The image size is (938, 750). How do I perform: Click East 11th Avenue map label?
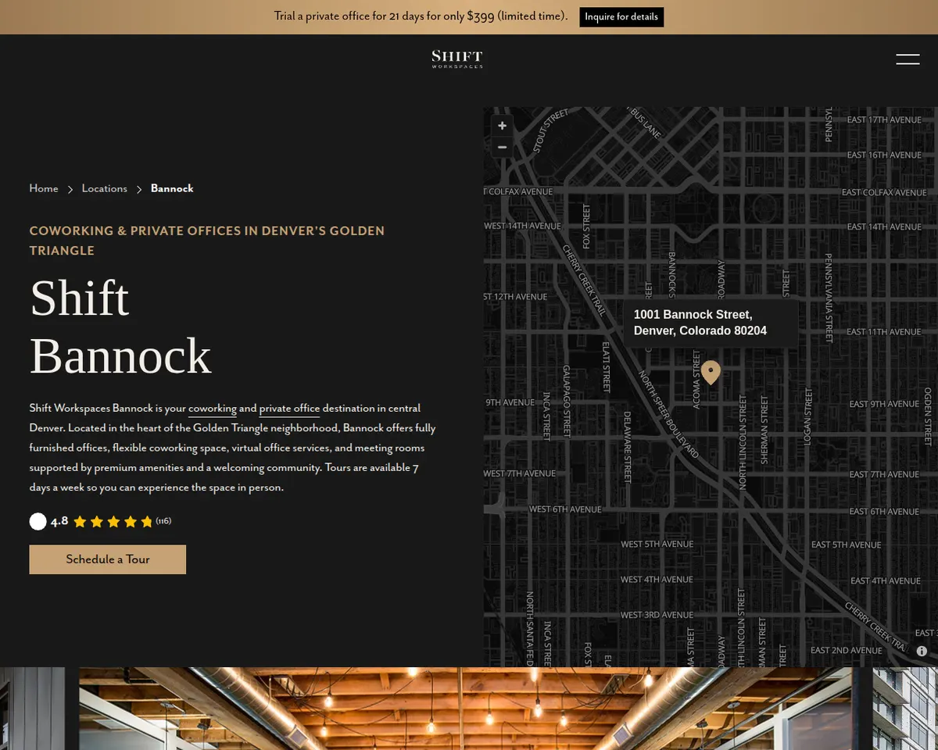884,332
